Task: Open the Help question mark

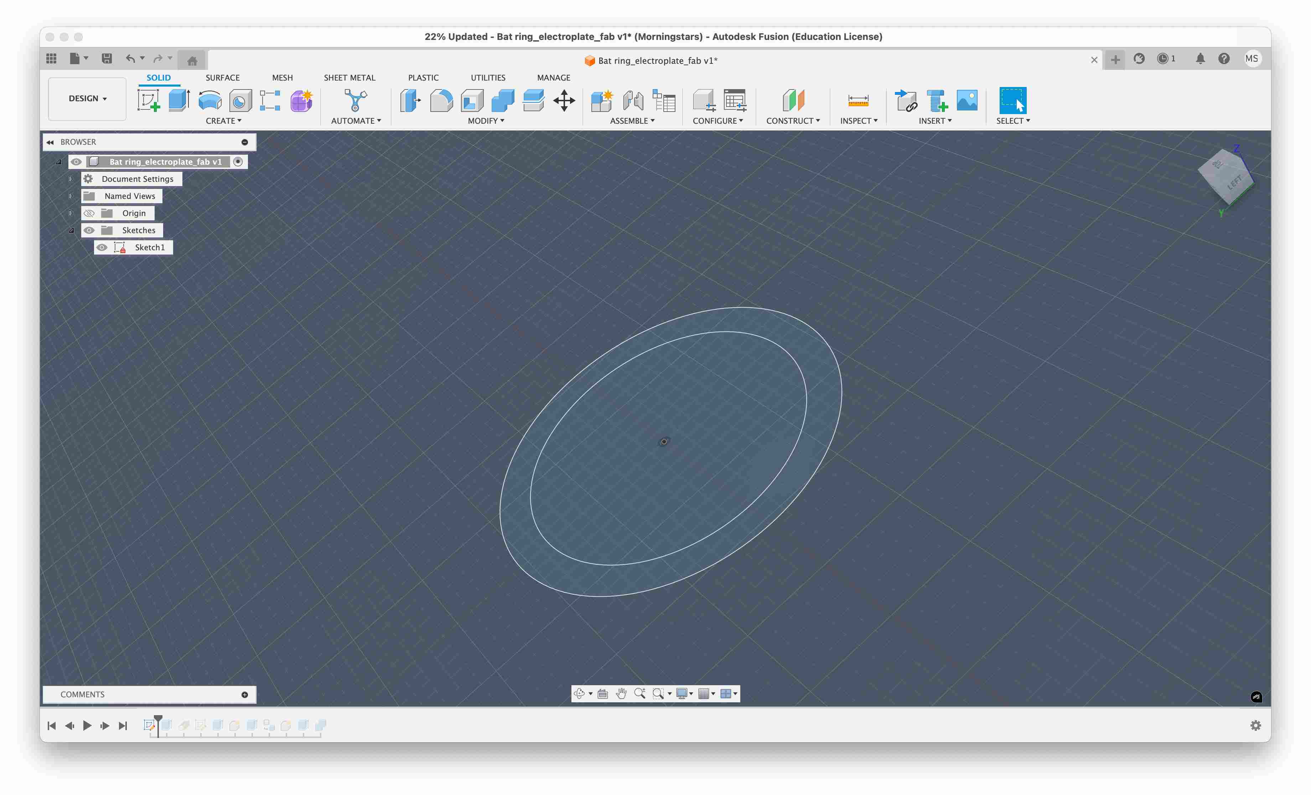Action: point(1224,58)
